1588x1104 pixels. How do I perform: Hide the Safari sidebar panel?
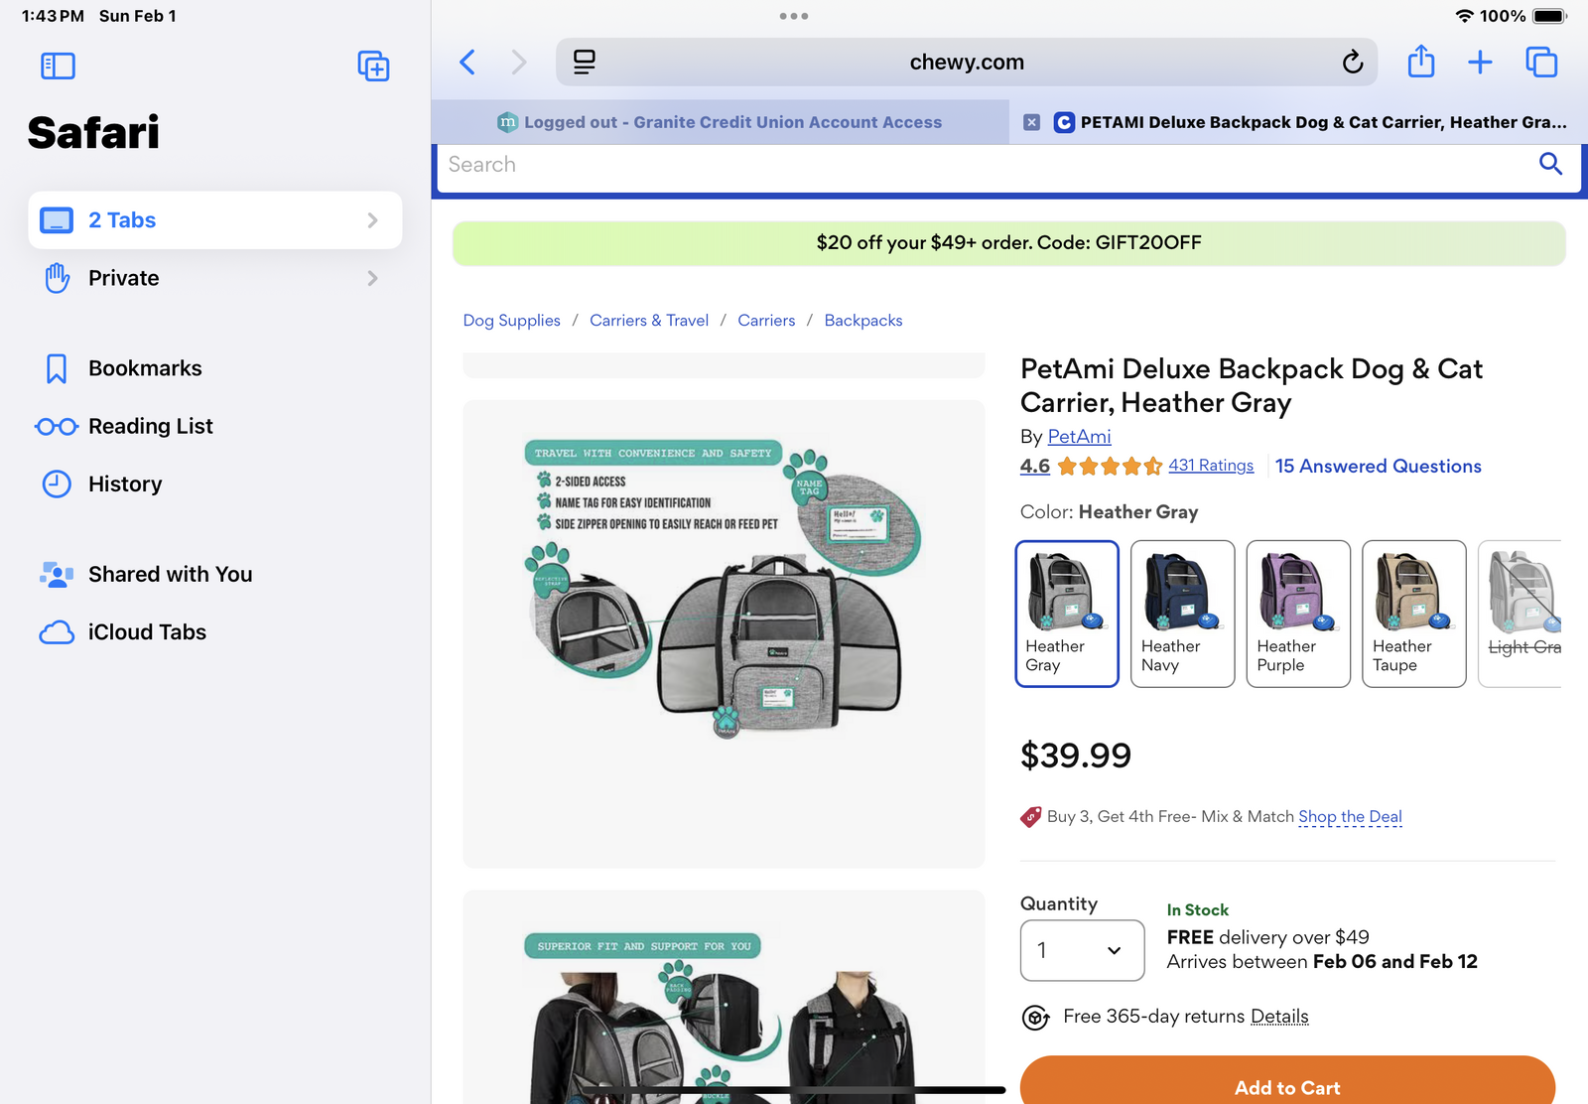pos(58,67)
